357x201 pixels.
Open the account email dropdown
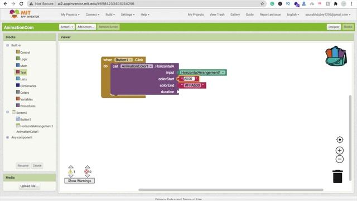point(328,15)
